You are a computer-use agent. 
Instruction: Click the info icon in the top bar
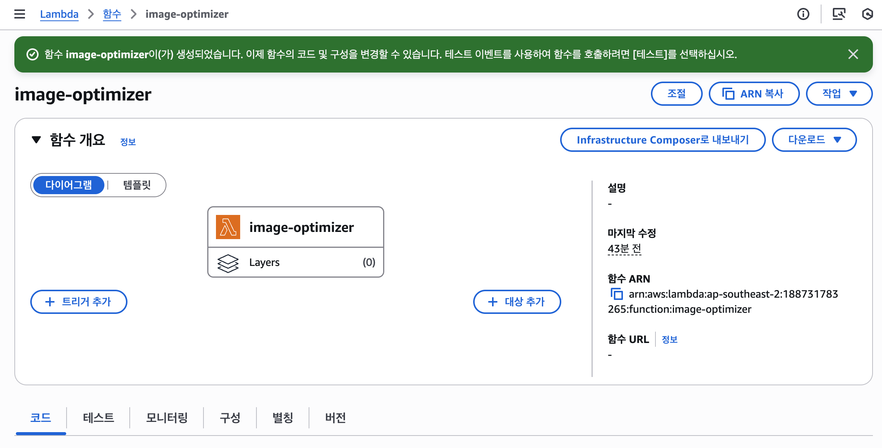803,14
